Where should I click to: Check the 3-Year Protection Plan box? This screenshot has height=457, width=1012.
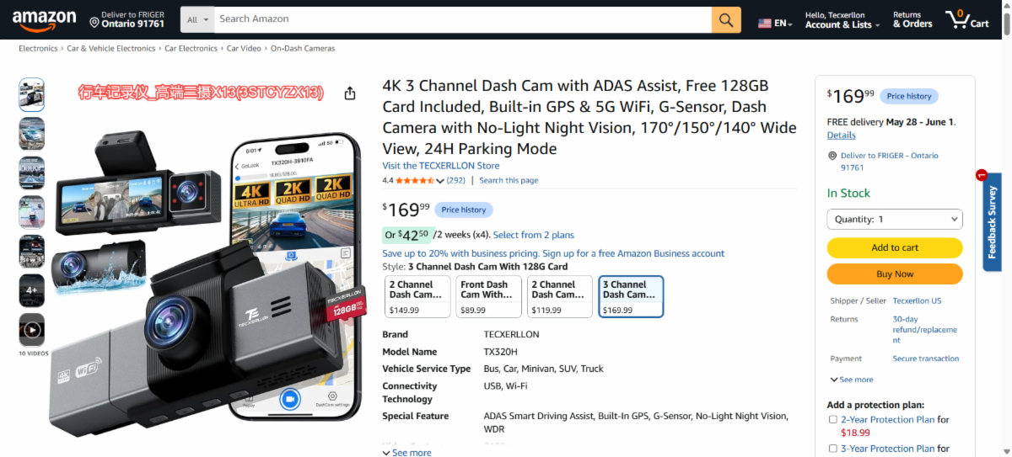833,449
